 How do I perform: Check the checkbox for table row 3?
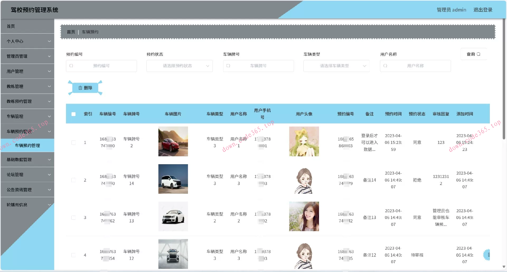[x=73, y=217]
